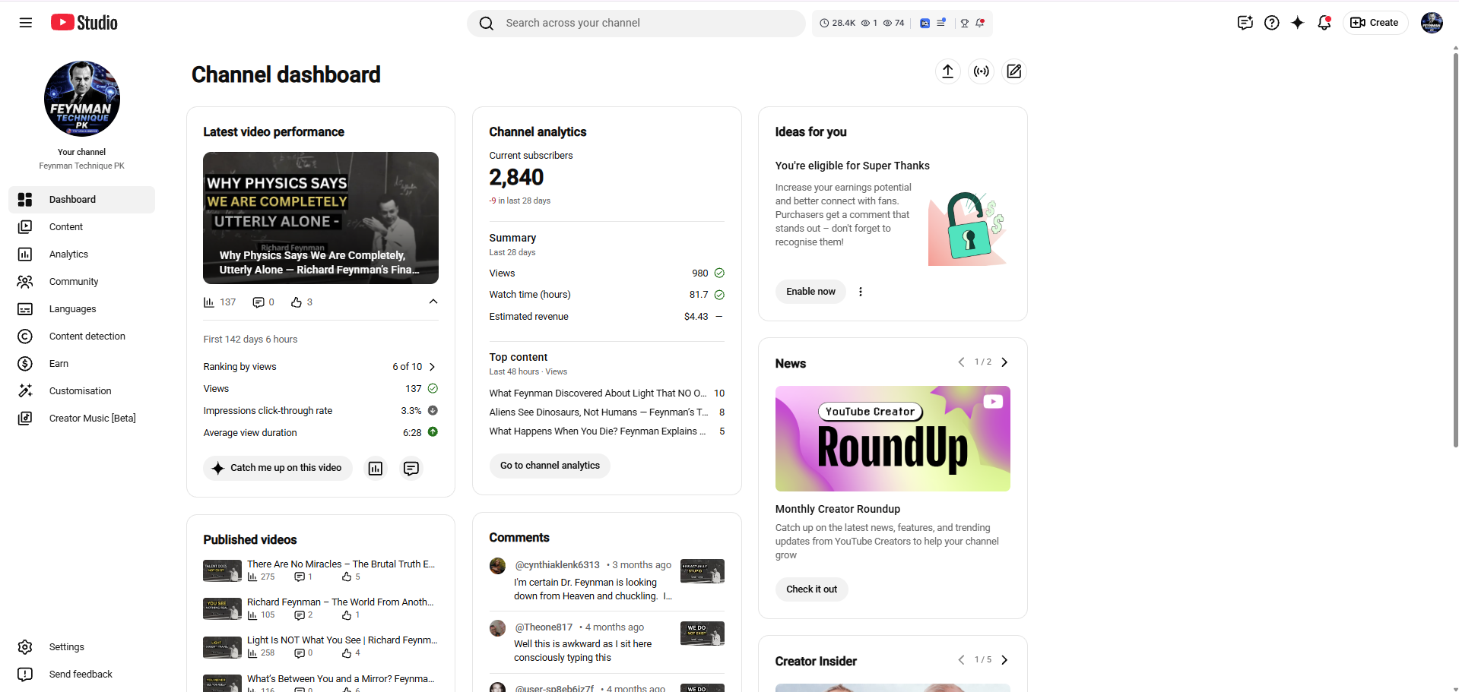Click the blue extension icon in the stats toolbar

coord(925,24)
